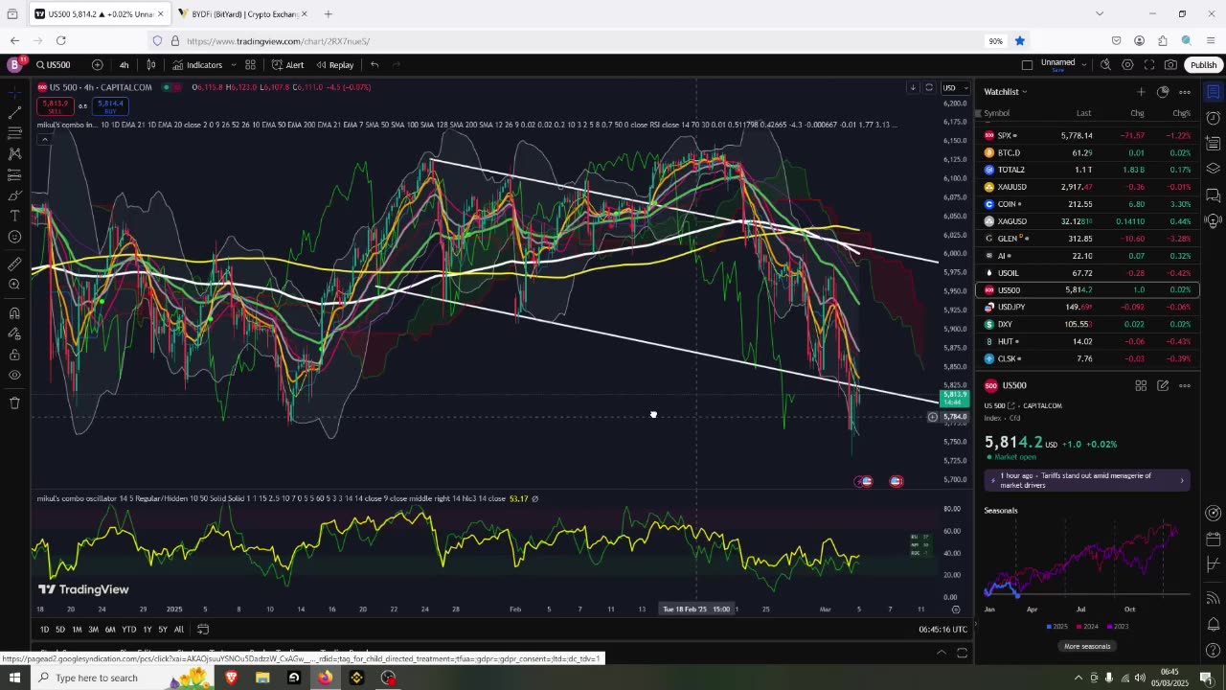The image size is (1226, 690).
Task: Open the layout setup square icon
Action: pyautogui.click(x=1027, y=65)
